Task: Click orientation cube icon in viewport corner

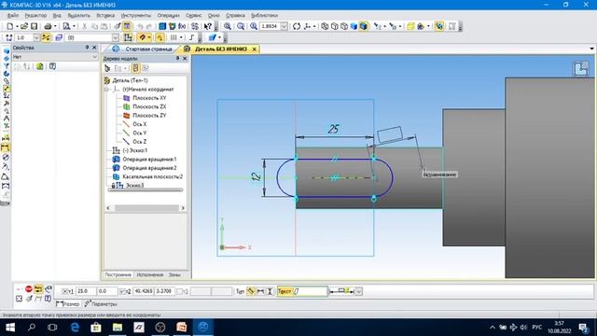Action: (x=581, y=69)
